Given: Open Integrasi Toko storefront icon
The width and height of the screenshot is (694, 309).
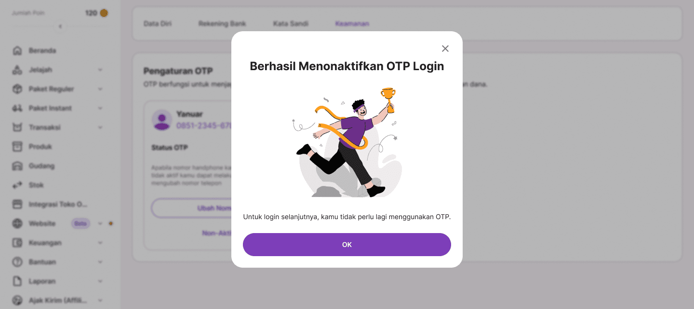Looking at the screenshot, I should pyautogui.click(x=17, y=204).
